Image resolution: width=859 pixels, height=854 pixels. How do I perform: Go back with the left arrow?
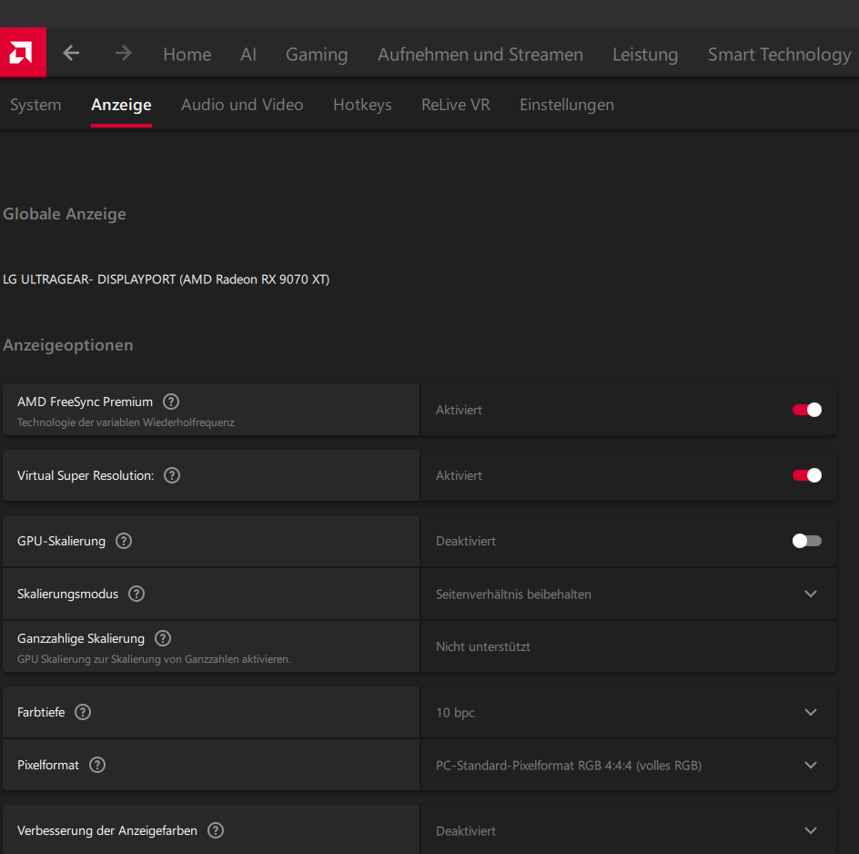point(71,54)
